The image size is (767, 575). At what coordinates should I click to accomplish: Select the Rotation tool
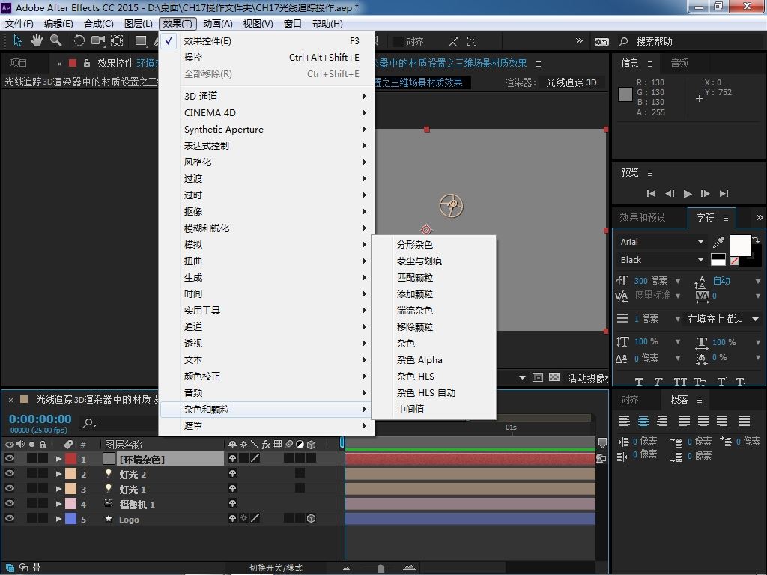click(x=79, y=41)
